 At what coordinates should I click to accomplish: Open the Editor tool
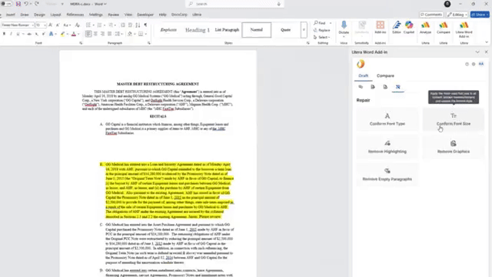pyautogui.click(x=397, y=28)
